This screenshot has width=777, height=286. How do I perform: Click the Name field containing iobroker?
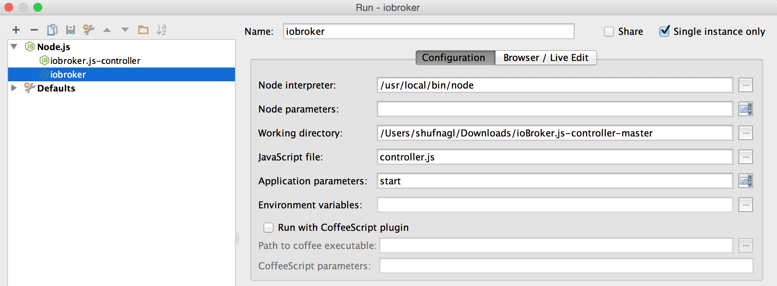point(429,31)
